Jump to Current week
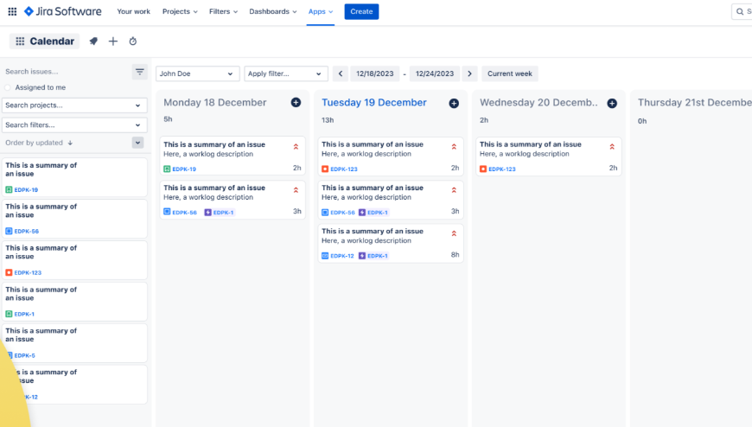The height and width of the screenshot is (427, 752). [510, 74]
